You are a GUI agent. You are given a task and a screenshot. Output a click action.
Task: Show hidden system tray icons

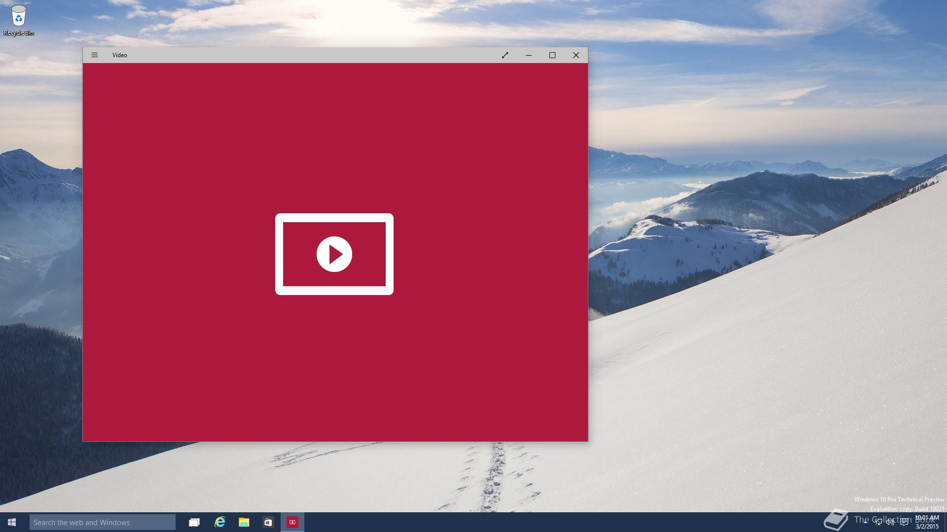point(865,522)
